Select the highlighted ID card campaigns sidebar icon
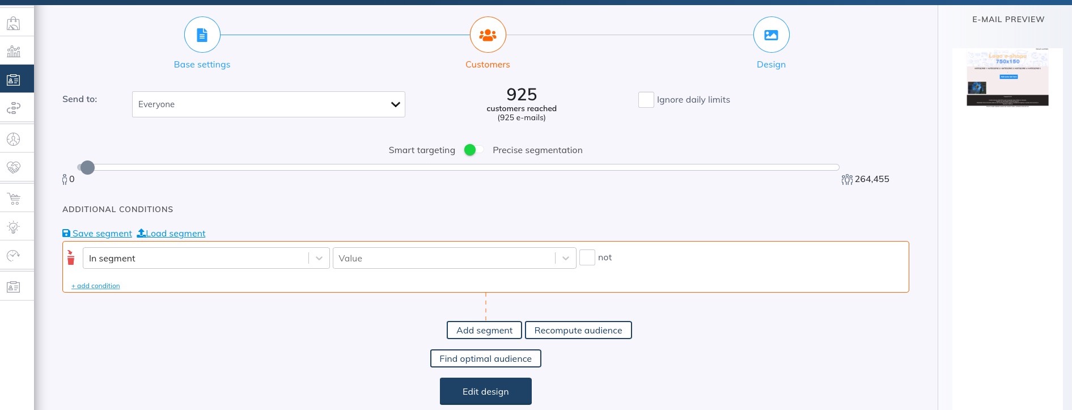 coord(14,79)
